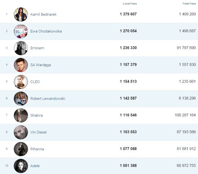The image size is (198, 174).
Task: Click the profile picture in the rank 7 row
Action: point(21,115)
